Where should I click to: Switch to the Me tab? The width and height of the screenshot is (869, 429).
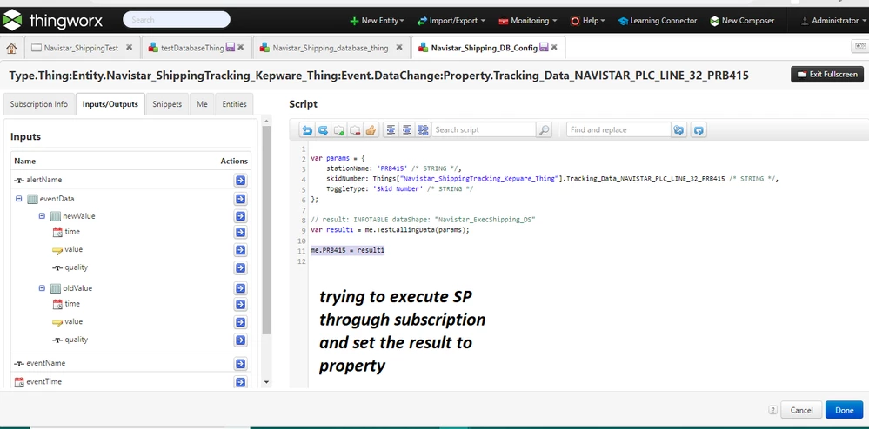(x=202, y=104)
